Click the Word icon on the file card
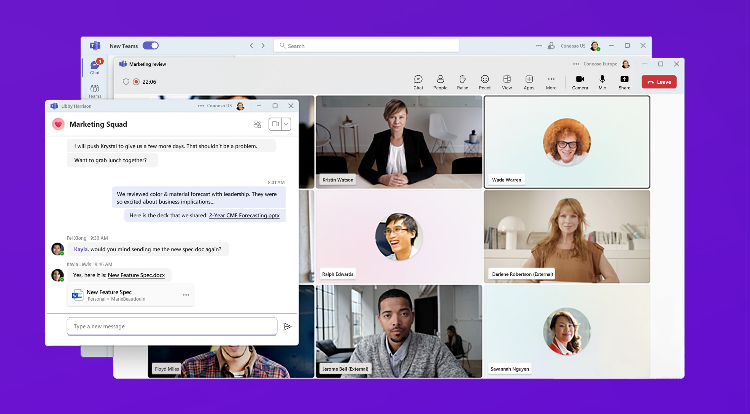750x414 pixels. tap(78, 295)
